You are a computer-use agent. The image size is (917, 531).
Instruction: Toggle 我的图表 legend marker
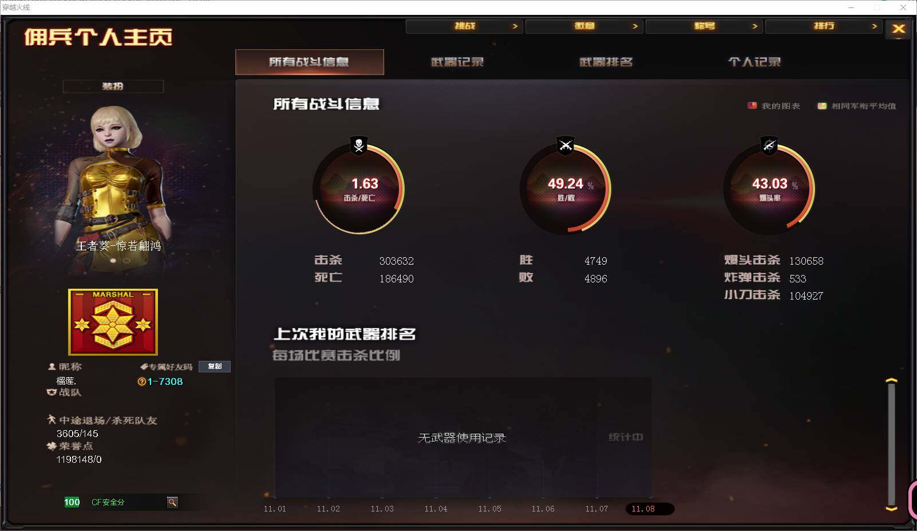point(752,105)
